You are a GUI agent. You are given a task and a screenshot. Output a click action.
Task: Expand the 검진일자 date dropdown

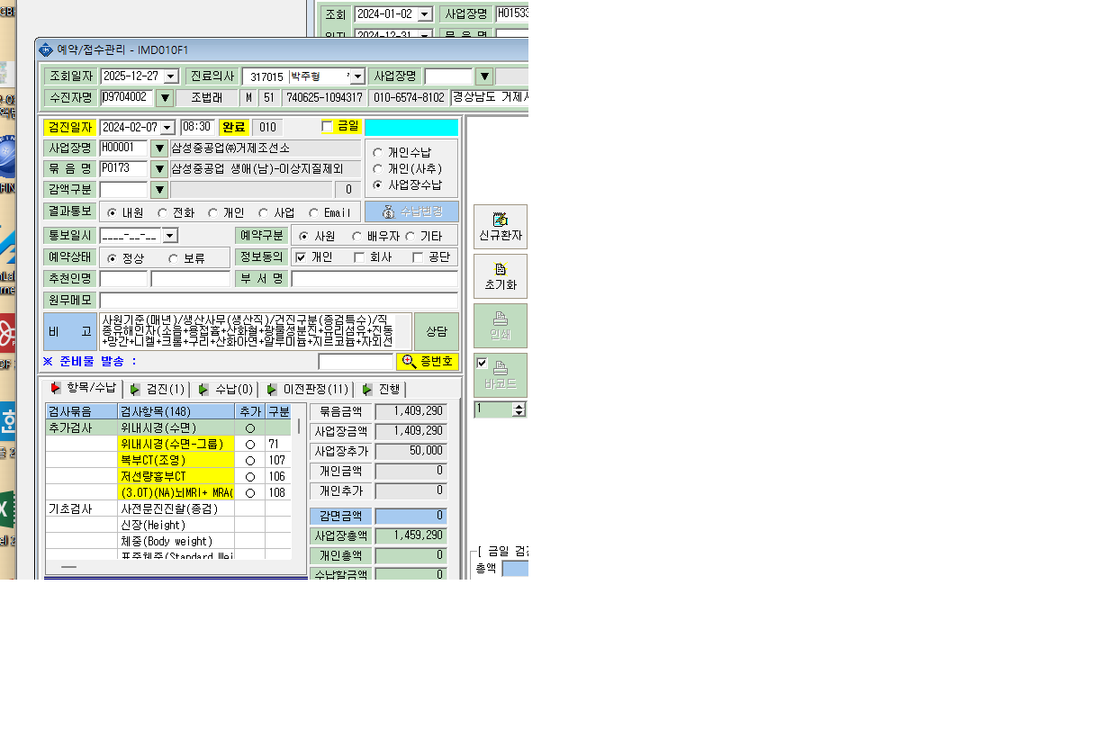click(x=167, y=128)
